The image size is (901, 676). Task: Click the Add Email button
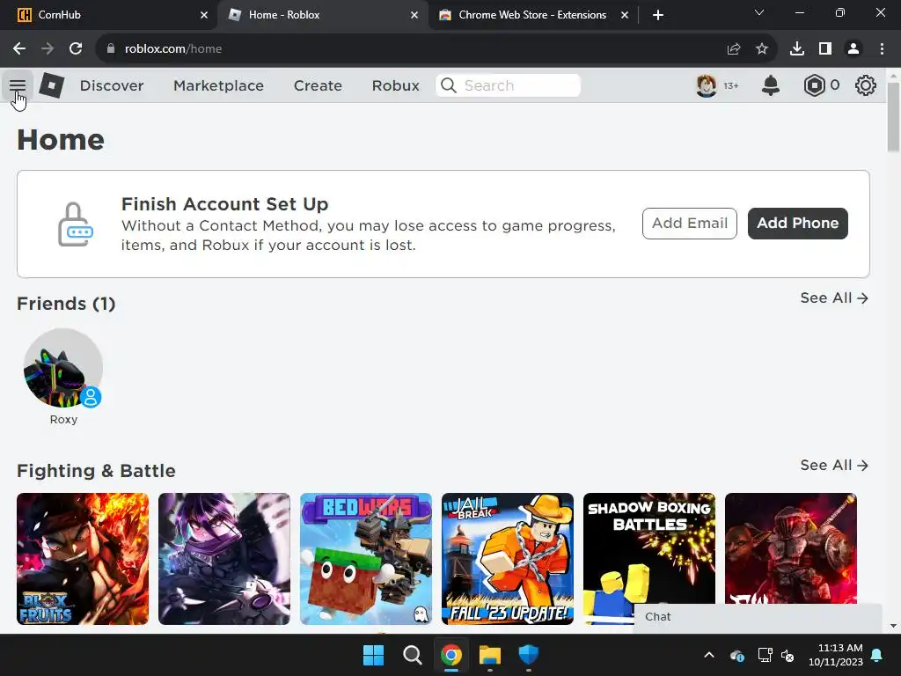coord(690,223)
